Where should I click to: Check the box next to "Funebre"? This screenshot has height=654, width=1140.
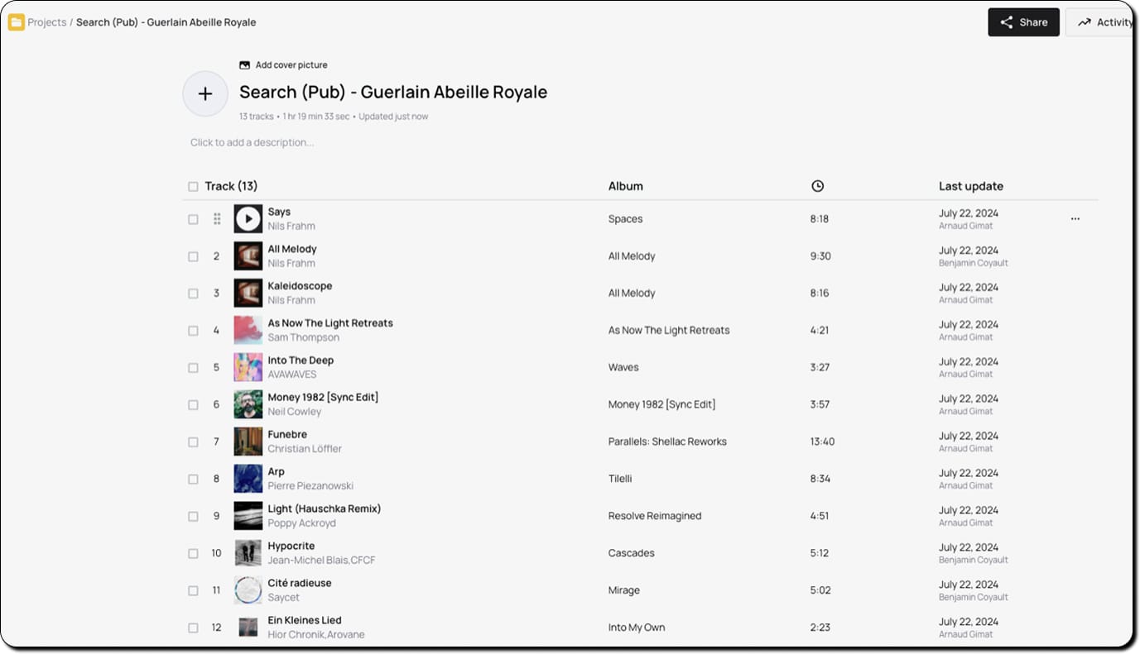coord(193,442)
